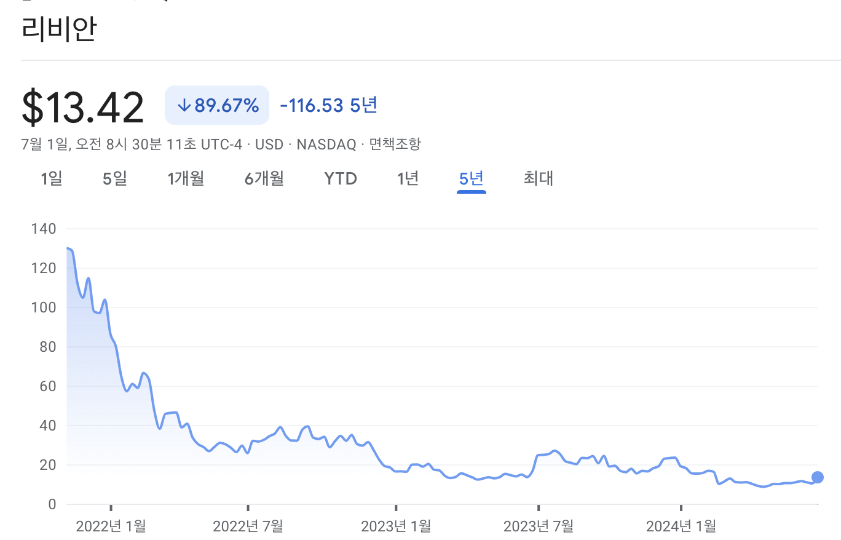Screen dimensions: 841x540
Task: Click the USD currency label
Action: [269, 145]
